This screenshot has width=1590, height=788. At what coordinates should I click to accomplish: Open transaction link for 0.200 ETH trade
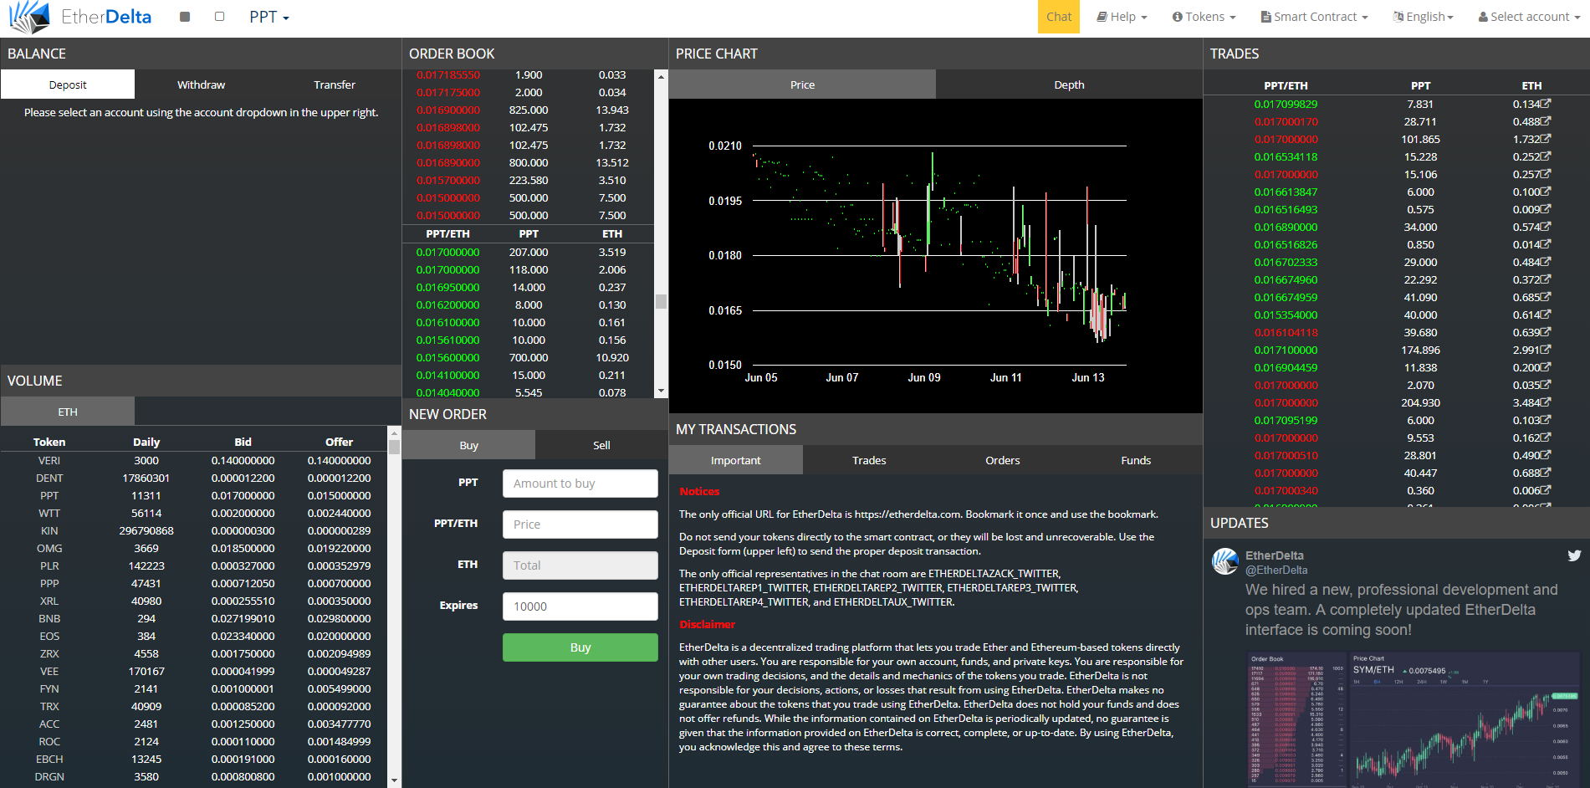[1546, 367]
